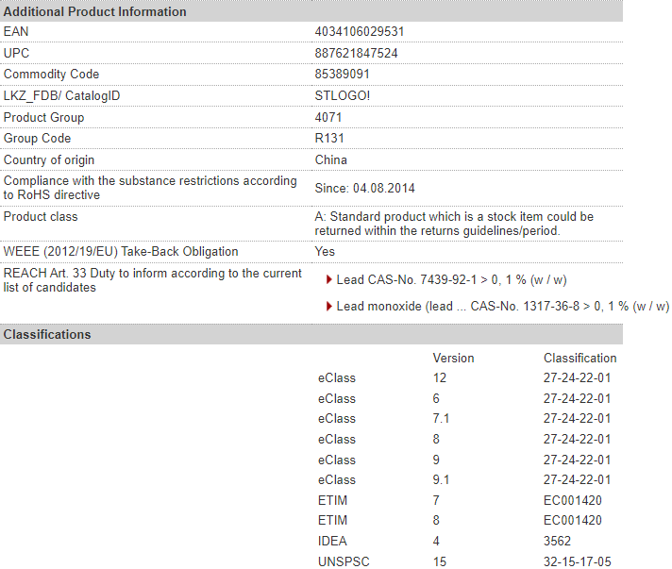Click the UNSPSC row label
672x569 pixels.
pyautogui.click(x=344, y=561)
